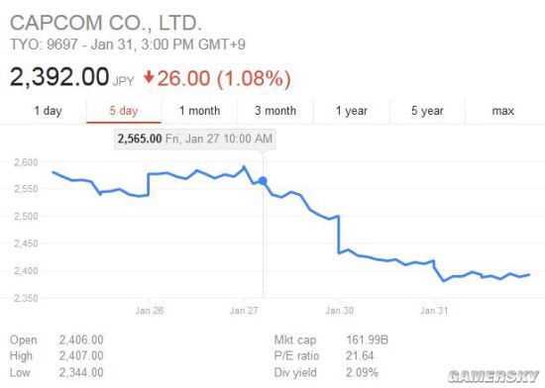This screenshot has width=545, height=388.
Task: Click the 2,392.00 current price
Action: point(59,76)
